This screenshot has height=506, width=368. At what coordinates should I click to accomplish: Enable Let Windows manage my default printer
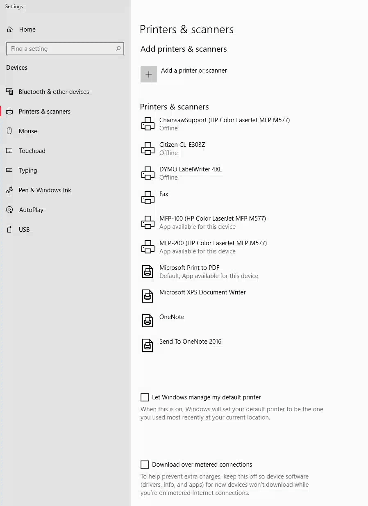pyautogui.click(x=145, y=397)
